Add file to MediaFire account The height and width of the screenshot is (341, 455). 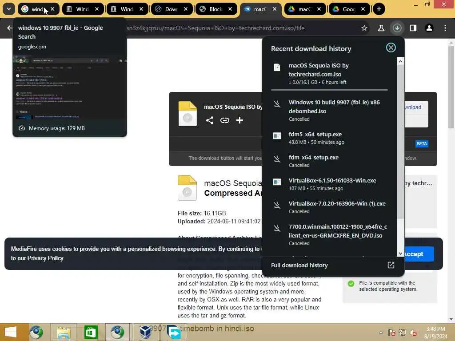[x=239, y=120]
